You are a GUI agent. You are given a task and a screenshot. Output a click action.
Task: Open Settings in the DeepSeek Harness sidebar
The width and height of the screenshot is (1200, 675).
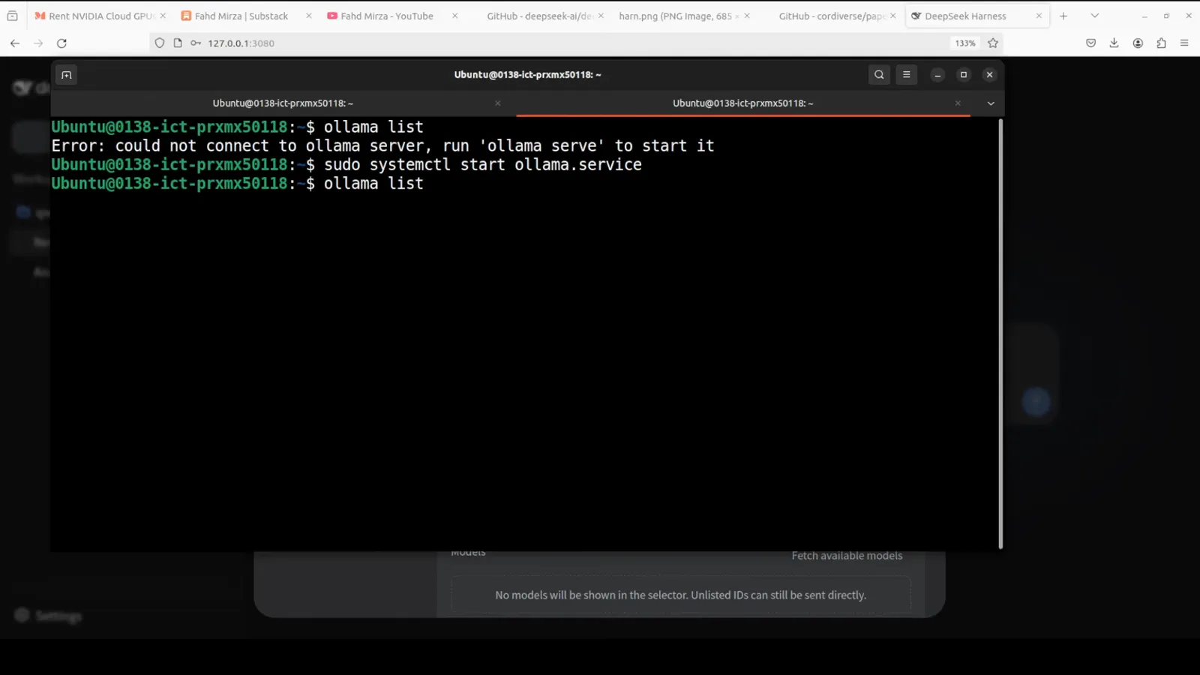pyautogui.click(x=48, y=616)
